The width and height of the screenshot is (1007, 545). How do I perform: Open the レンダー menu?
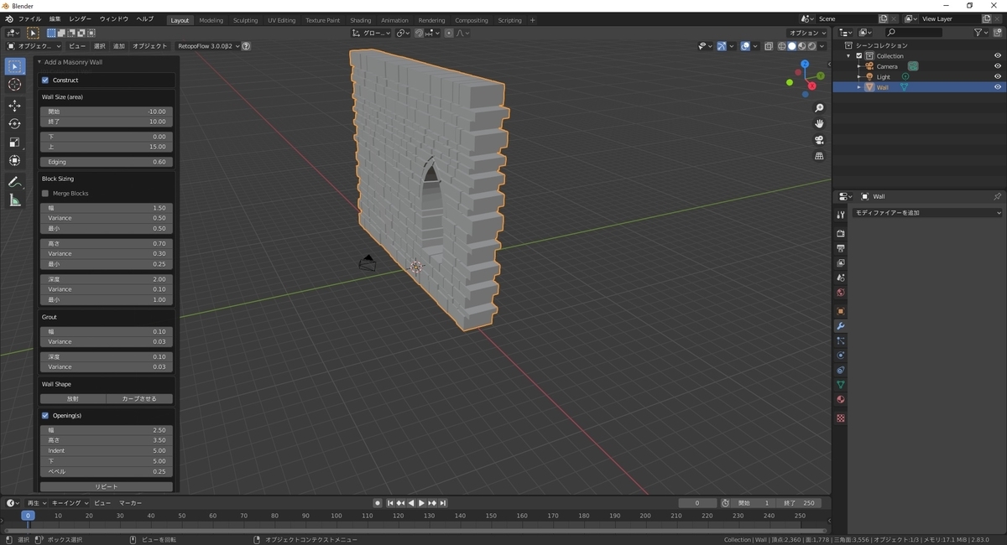click(81, 18)
